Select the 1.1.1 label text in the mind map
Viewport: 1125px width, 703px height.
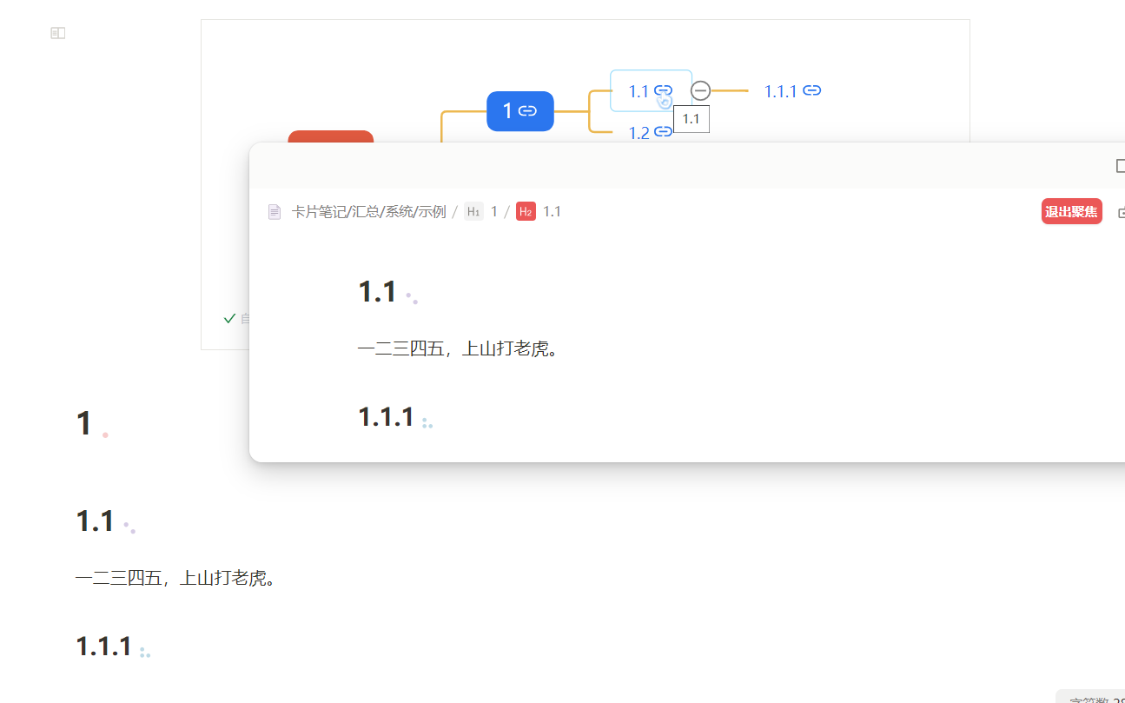pos(781,91)
